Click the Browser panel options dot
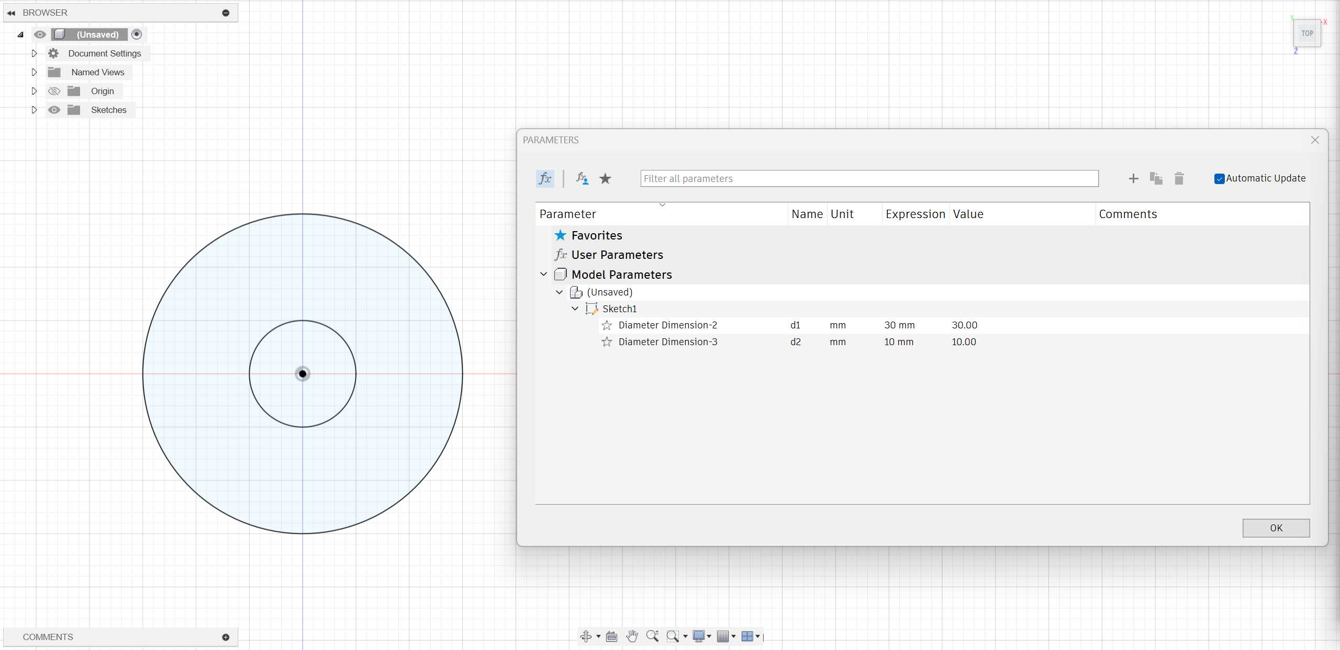Screen dimensions: 1340x650 click(x=226, y=13)
